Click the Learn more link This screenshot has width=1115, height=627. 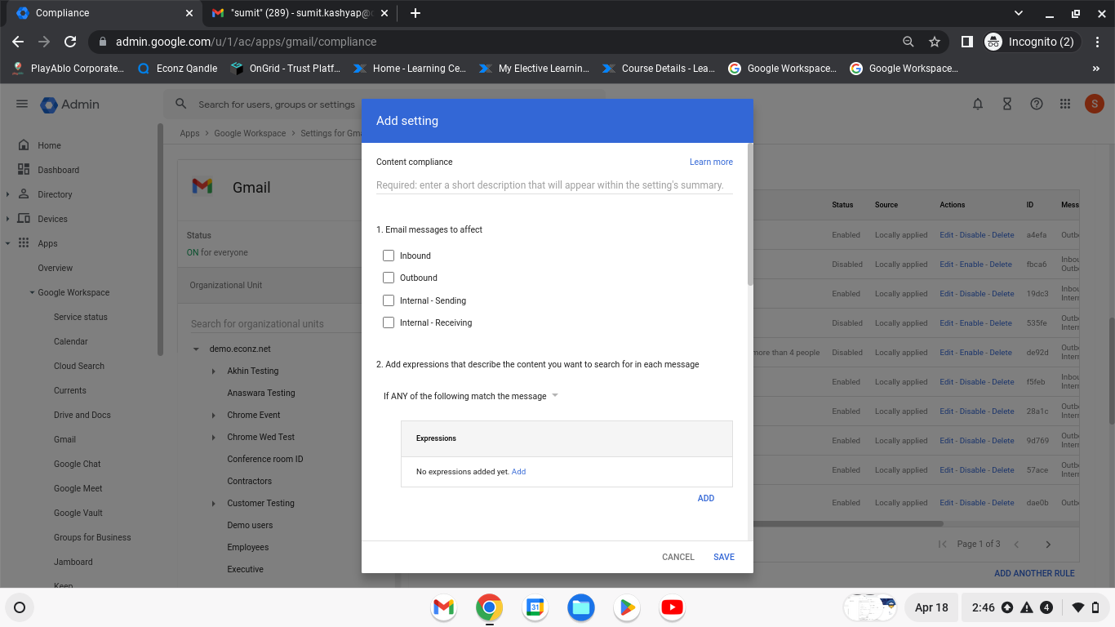click(711, 162)
